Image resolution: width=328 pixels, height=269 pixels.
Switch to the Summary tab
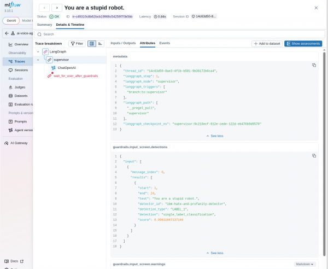tap(44, 25)
